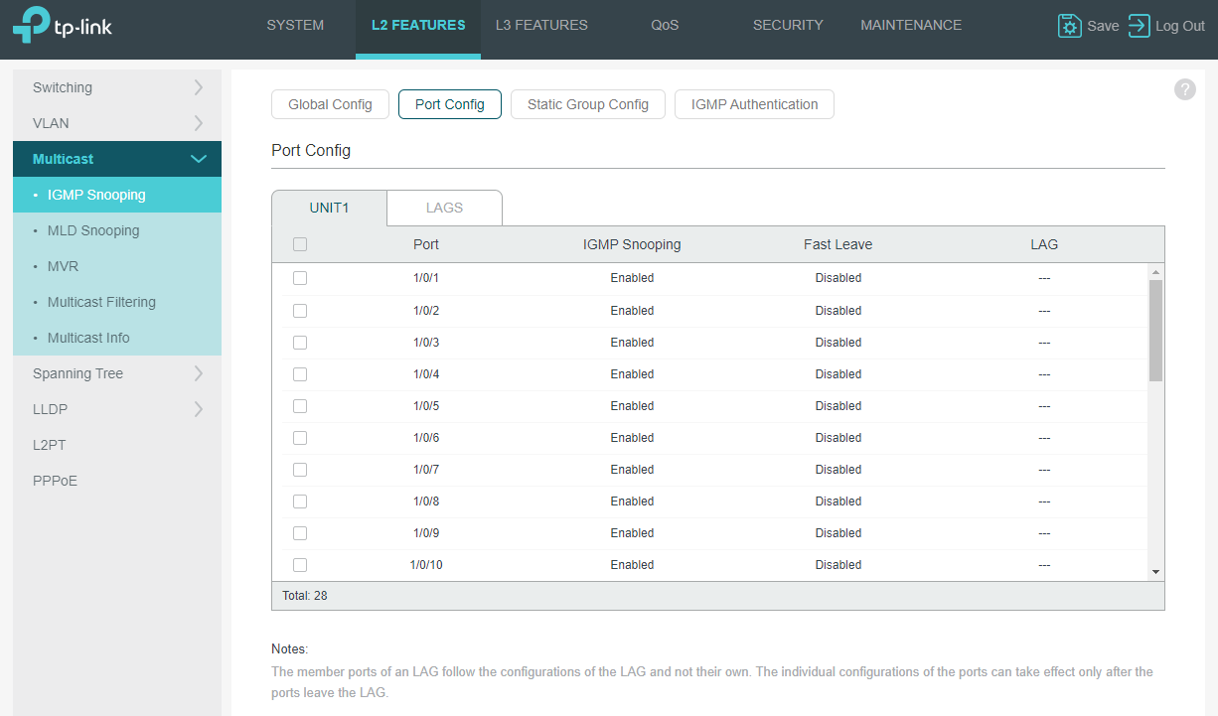Image resolution: width=1218 pixels, height=716 pixels.
Task: Click the TP-Link logo
Action: 63,25
